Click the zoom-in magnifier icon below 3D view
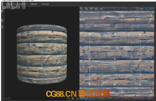This screenshot has width=156, height=101. point(73,98)
